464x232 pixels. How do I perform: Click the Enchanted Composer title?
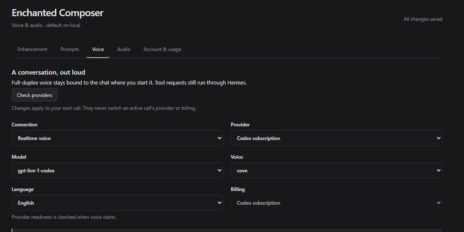[x=58, y=13]
